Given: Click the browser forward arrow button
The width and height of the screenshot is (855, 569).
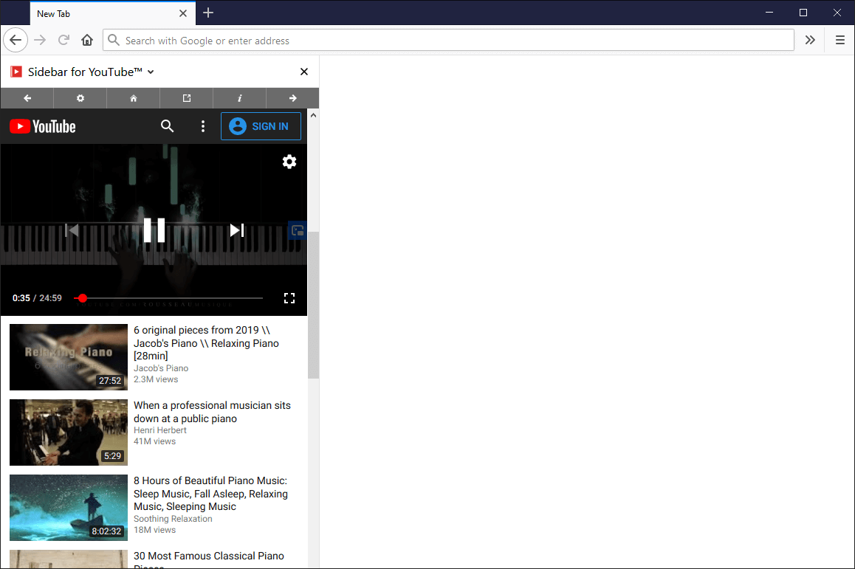Looking at the screenshot, I should click(x=40, y=41).
